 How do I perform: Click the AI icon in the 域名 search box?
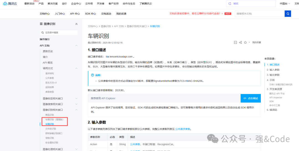coord(230,3)
